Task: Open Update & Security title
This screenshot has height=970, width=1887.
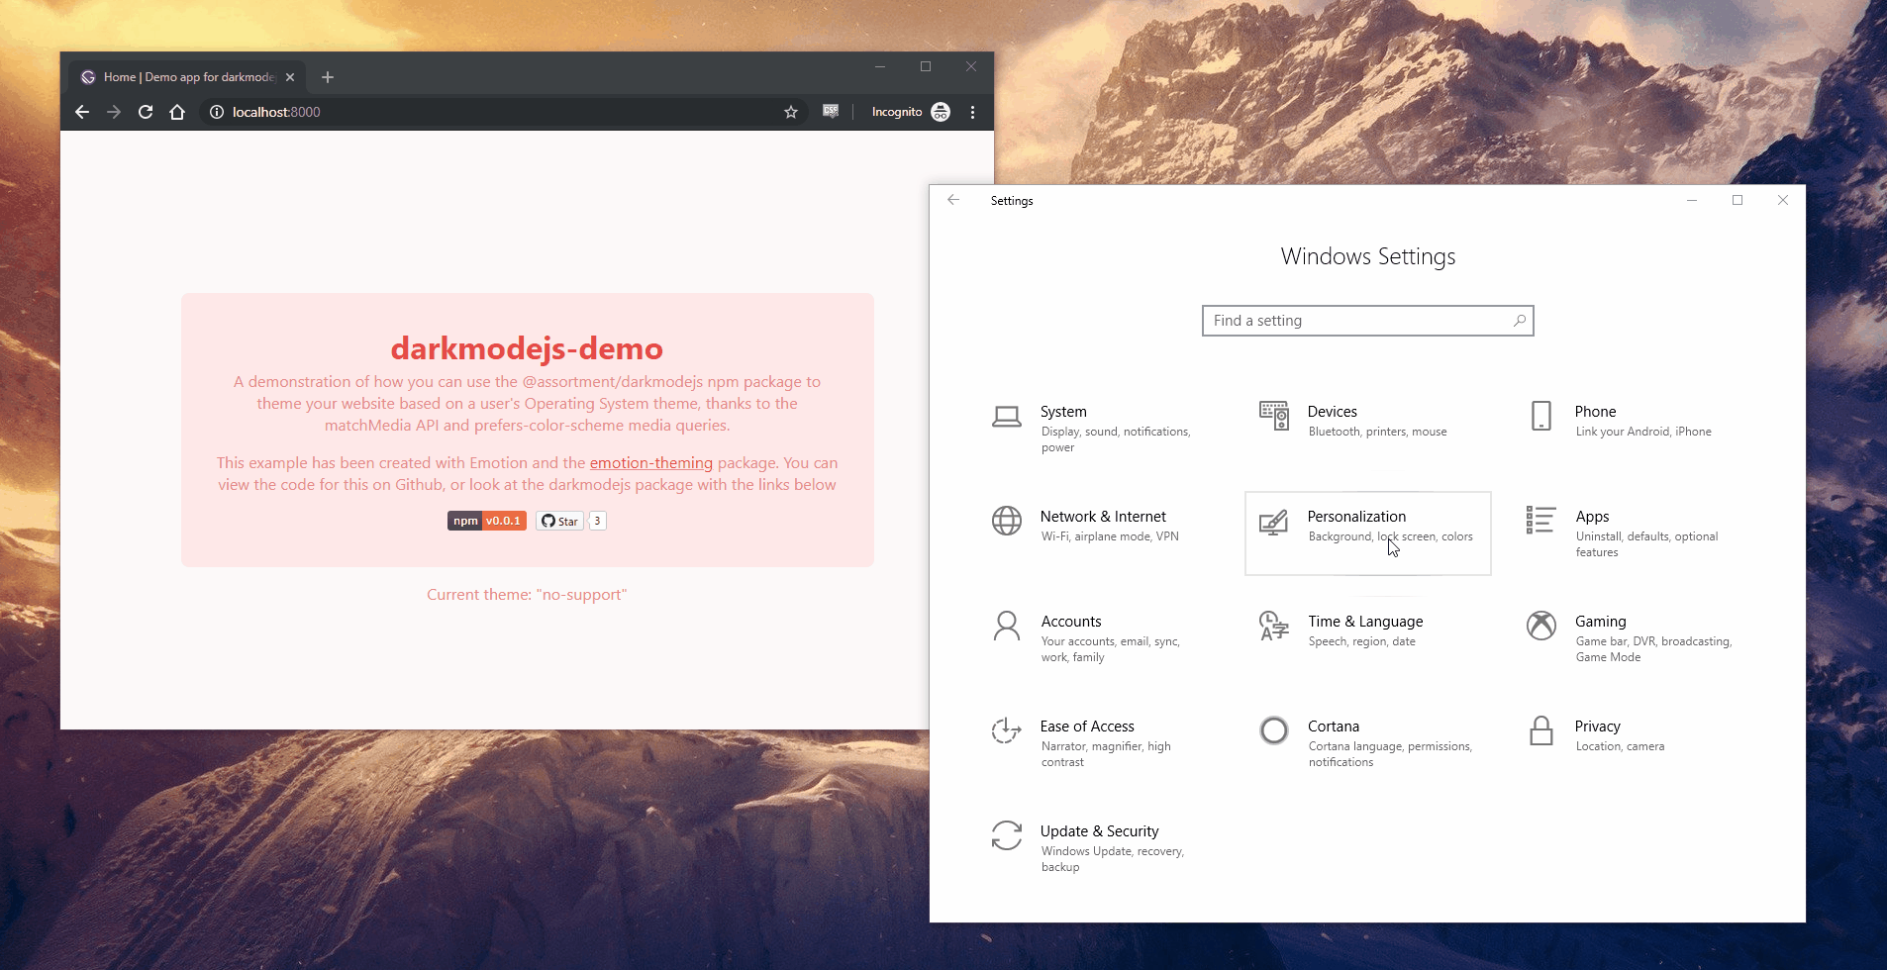Action: (1099, 831)
